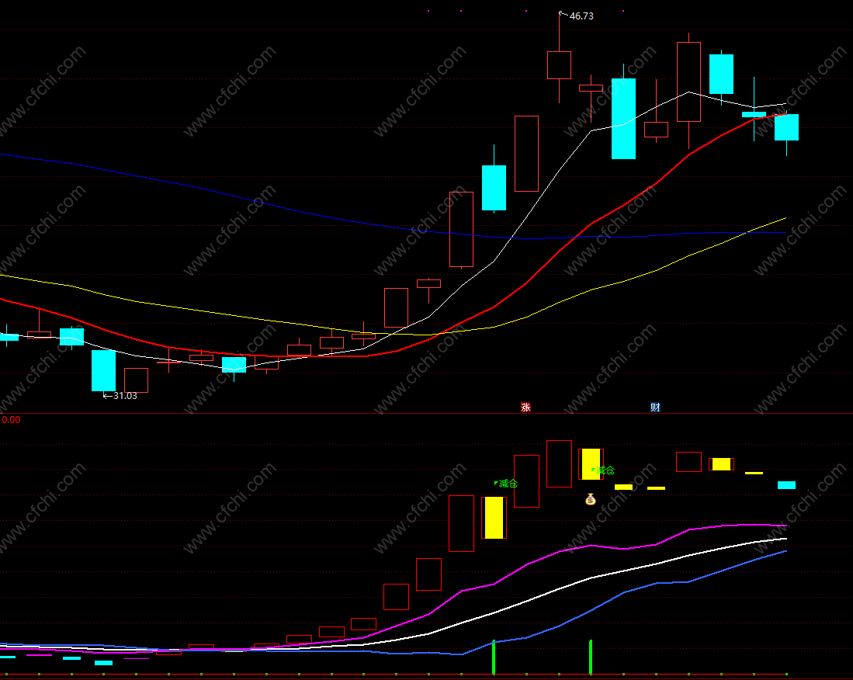Click the tall green bar under first 减仓
Viewport: 853px width, 680px height.
coord(494,657)
